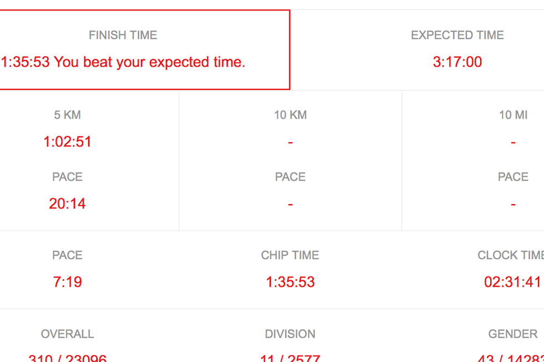This screenshot has height=362, width=544.
Task: Click the 7:19 overall pace value
Action: point(67,282)
